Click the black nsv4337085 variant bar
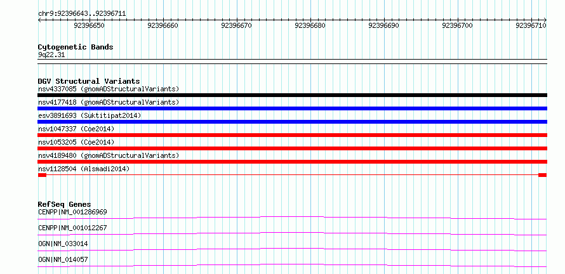565x274 pixels. point(292,95)
